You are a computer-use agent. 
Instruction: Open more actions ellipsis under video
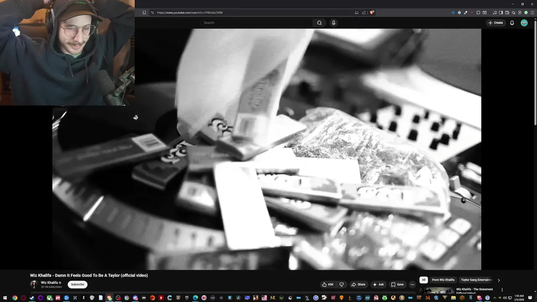(x=412, y=284)
